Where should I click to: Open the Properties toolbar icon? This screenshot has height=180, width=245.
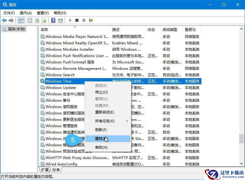point(30,20)
